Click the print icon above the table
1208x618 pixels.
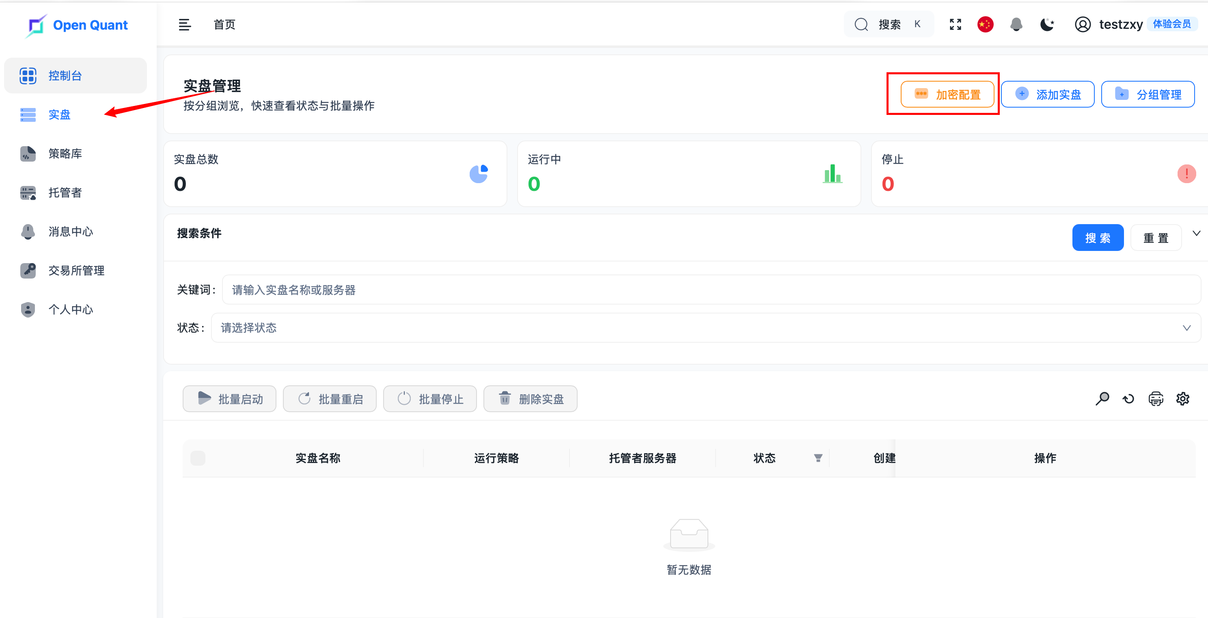[x=1156, y=398]
